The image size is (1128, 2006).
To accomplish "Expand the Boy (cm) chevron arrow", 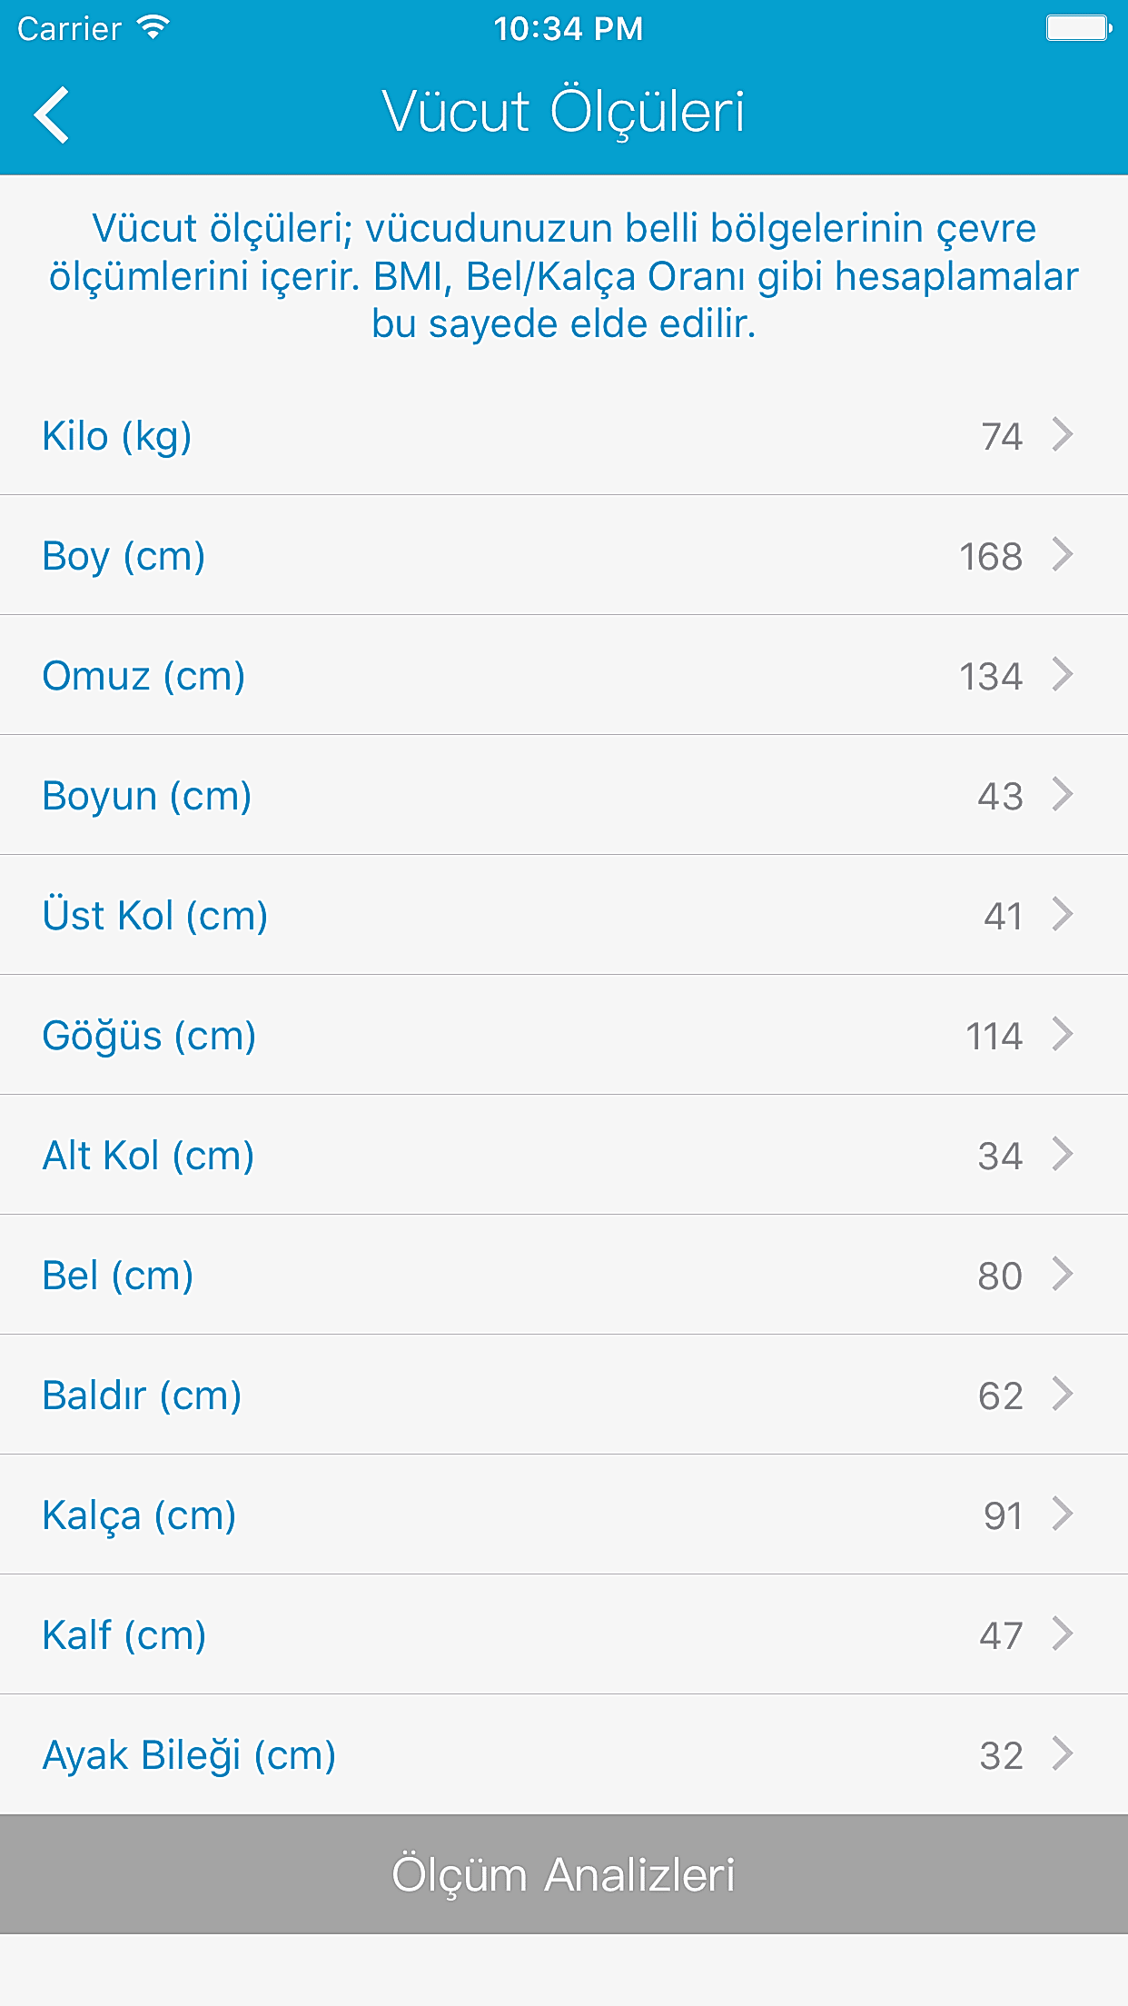I will pyautogui.click(x=1063, y=554).
